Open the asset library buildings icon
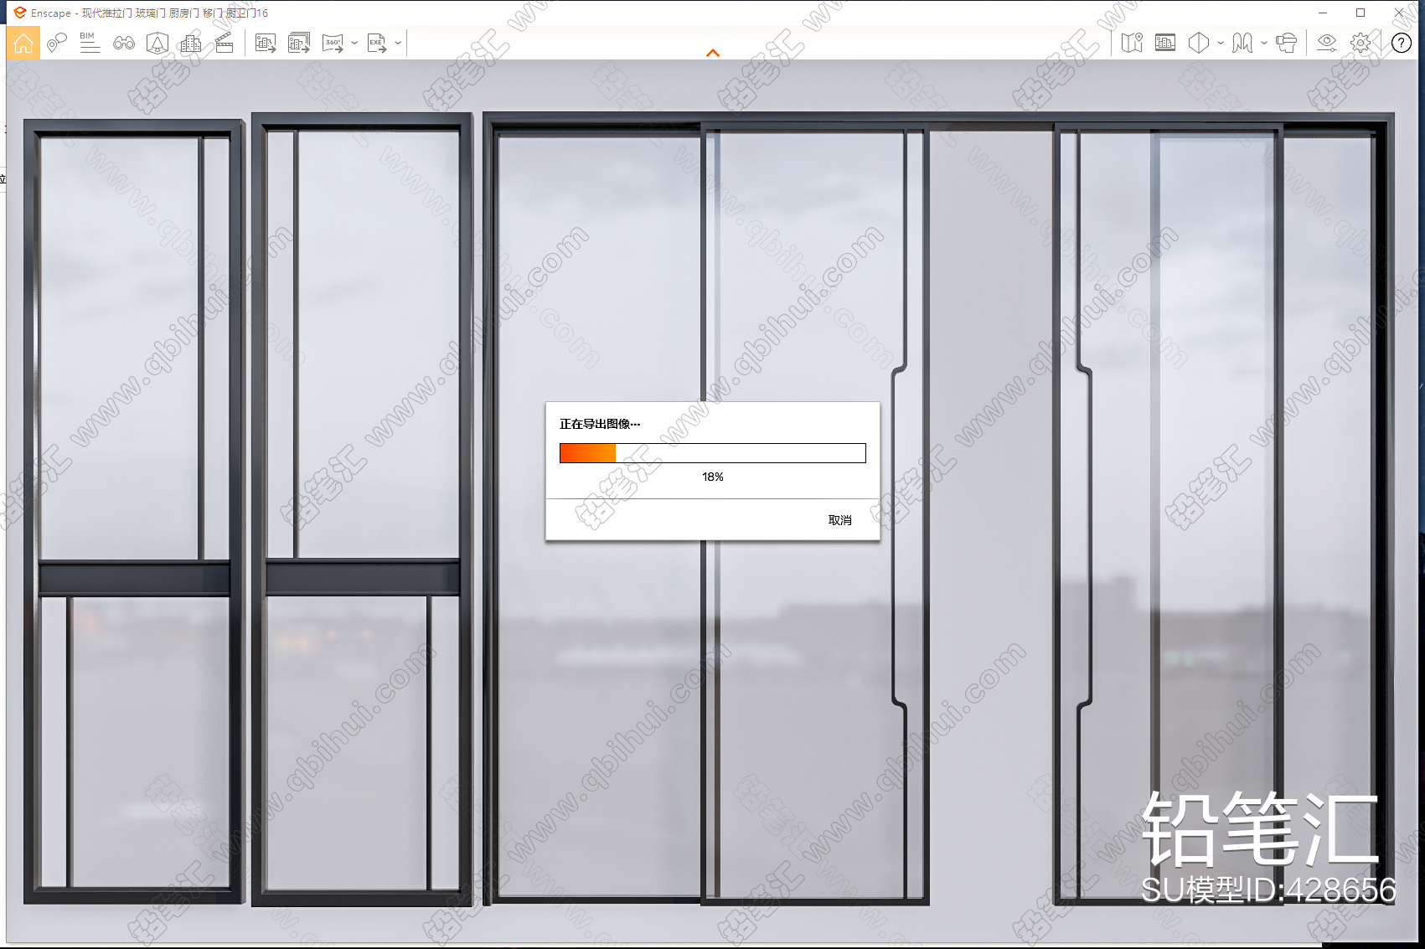The width and height of the screenshot is (1425, 949). click(x=191, y=43)
